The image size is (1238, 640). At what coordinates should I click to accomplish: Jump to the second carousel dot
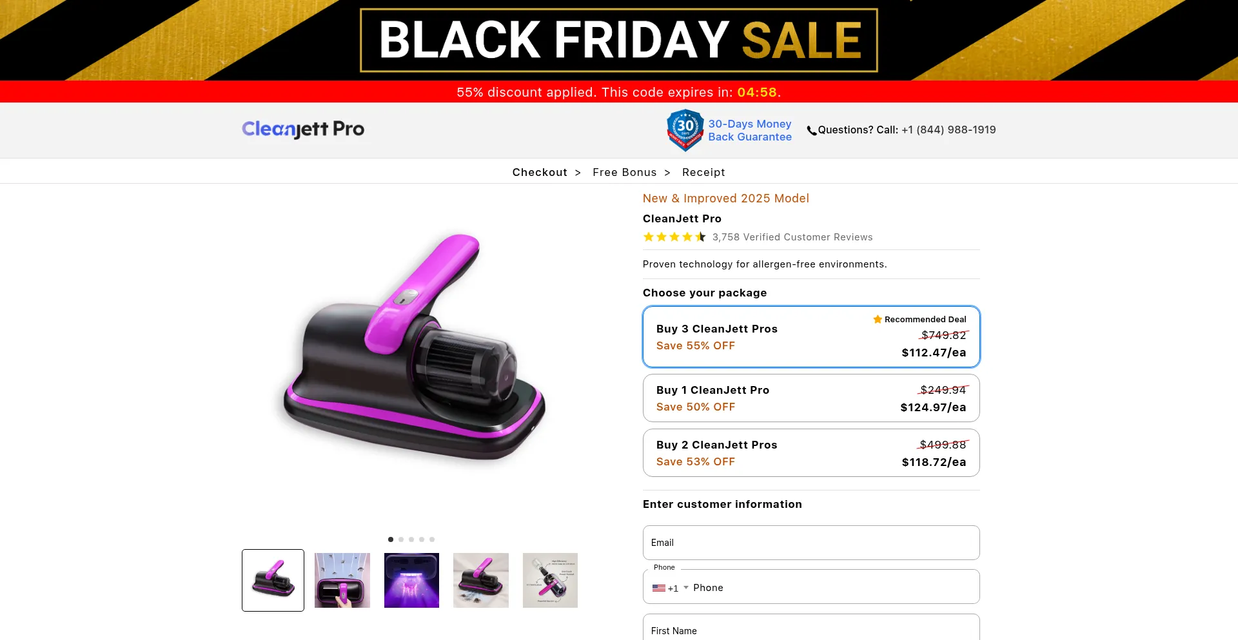click(401, 539)
